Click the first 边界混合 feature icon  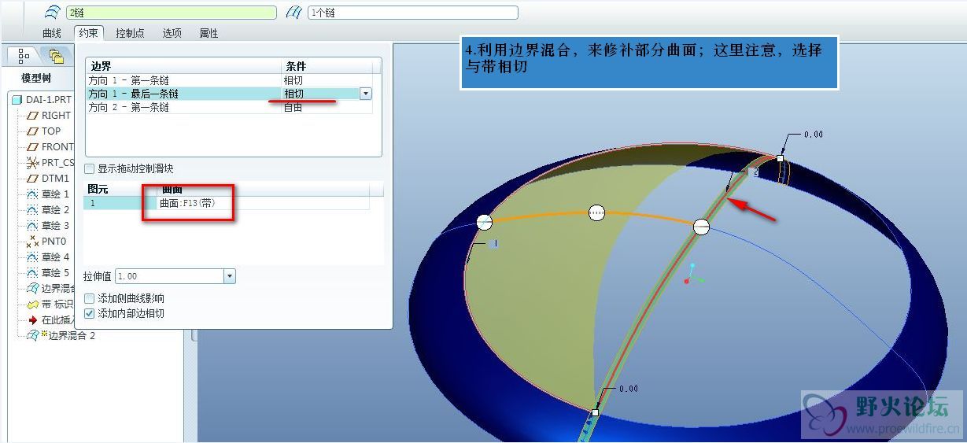(x=33, y=288)
